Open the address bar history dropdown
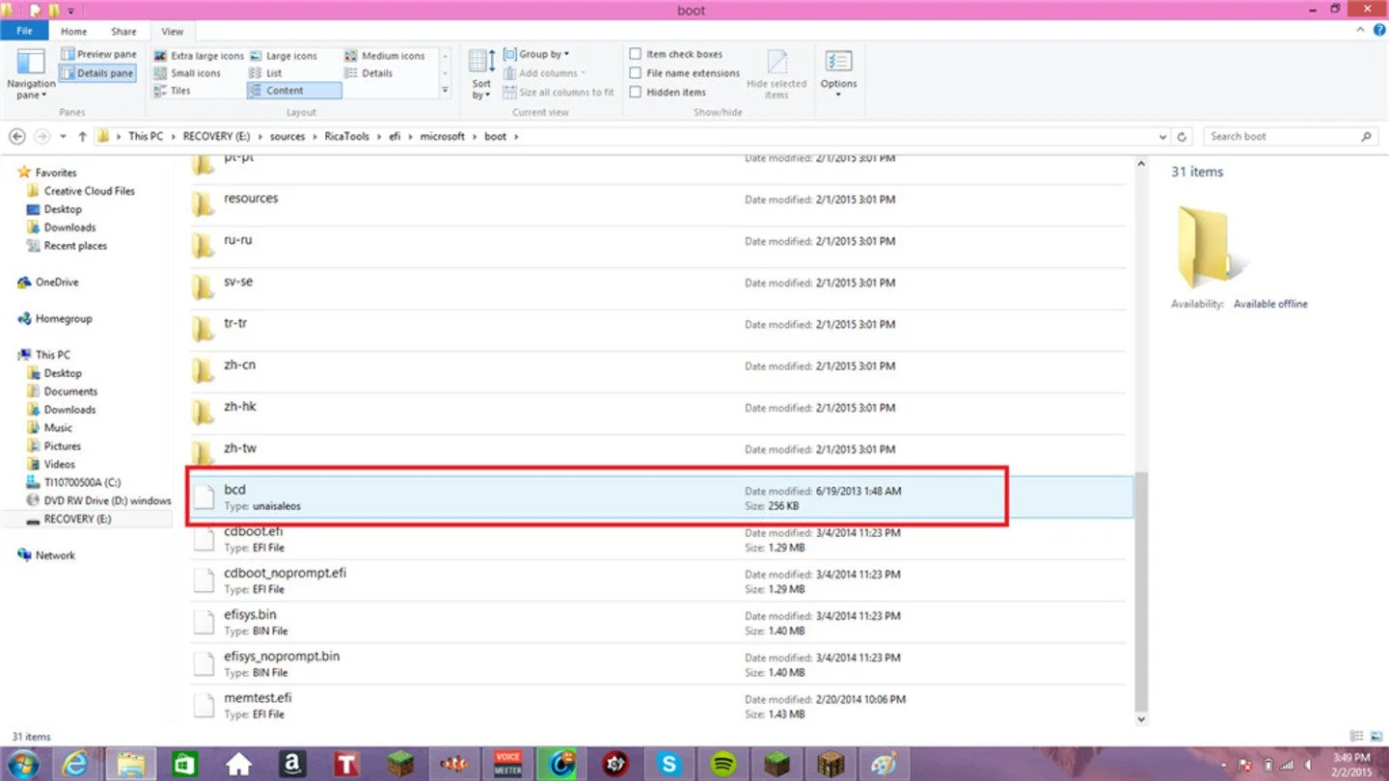1389x781 pixels. point(1163,137)
